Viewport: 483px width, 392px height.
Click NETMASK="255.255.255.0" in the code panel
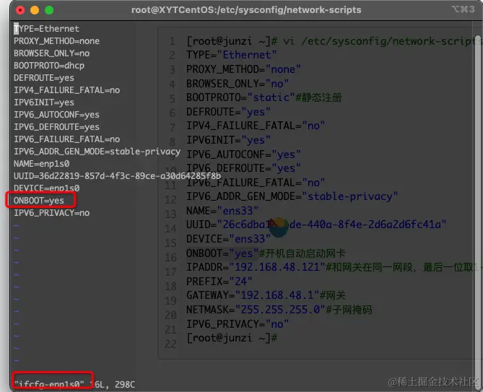click(256, 310)
